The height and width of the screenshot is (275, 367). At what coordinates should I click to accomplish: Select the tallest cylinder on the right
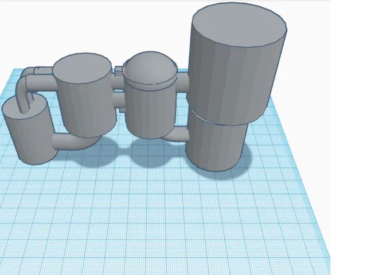point(236,63)
